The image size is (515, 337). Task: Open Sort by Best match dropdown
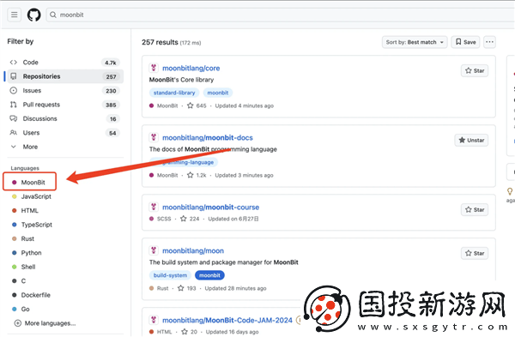(x=415, y=42)
